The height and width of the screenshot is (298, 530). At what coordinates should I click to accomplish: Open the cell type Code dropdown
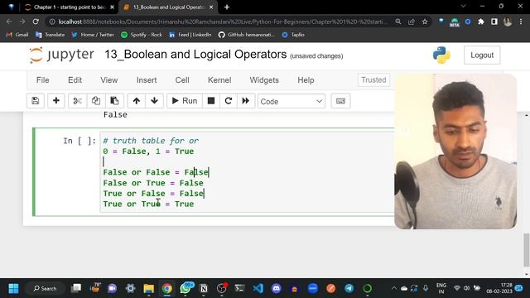coord(291,101)
